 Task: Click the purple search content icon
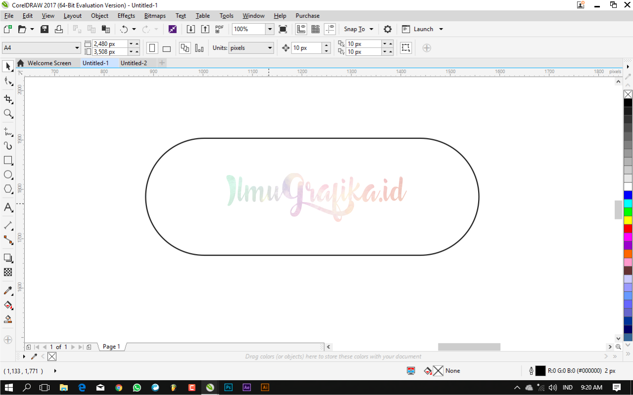(172, 29)
